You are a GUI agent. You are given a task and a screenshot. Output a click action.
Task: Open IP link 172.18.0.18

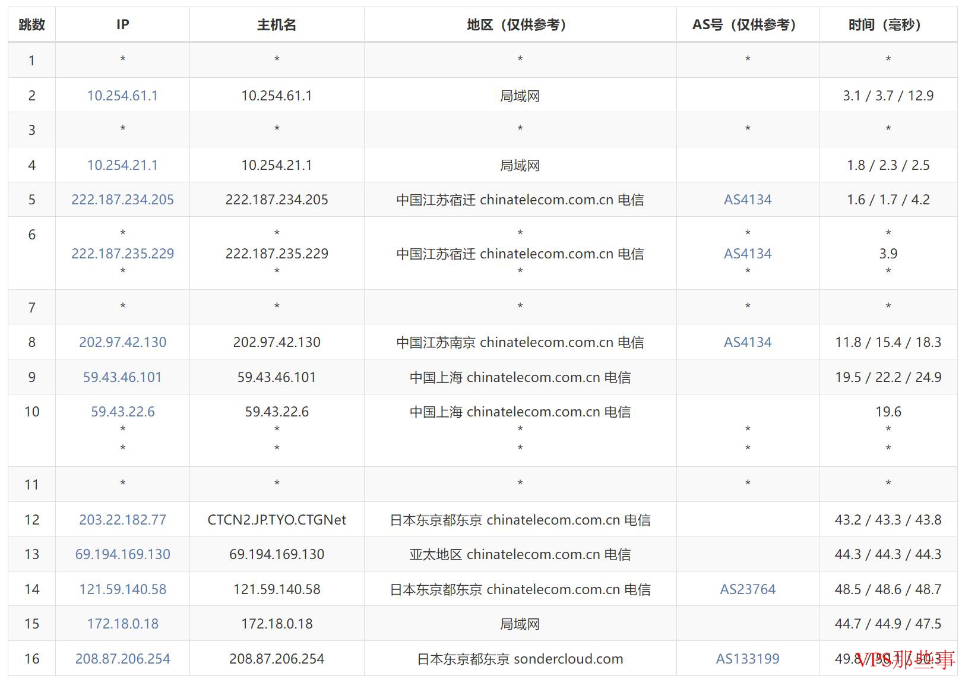pos(122,624)
